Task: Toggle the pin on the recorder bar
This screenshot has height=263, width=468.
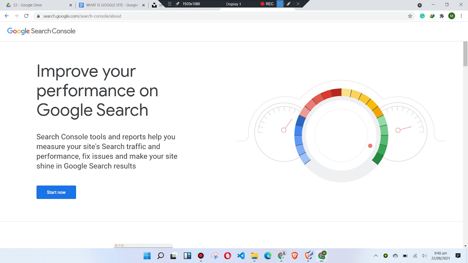Action: point(177,4)
